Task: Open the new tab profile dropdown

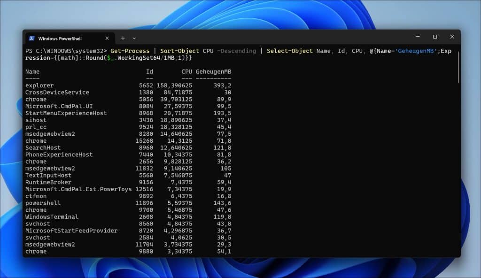Action: (134, 39)
